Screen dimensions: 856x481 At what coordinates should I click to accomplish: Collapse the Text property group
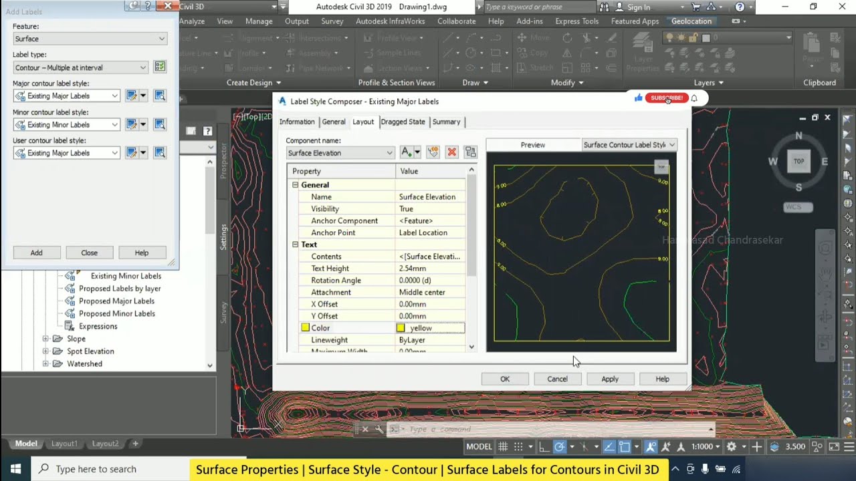[x=295, y=245]
